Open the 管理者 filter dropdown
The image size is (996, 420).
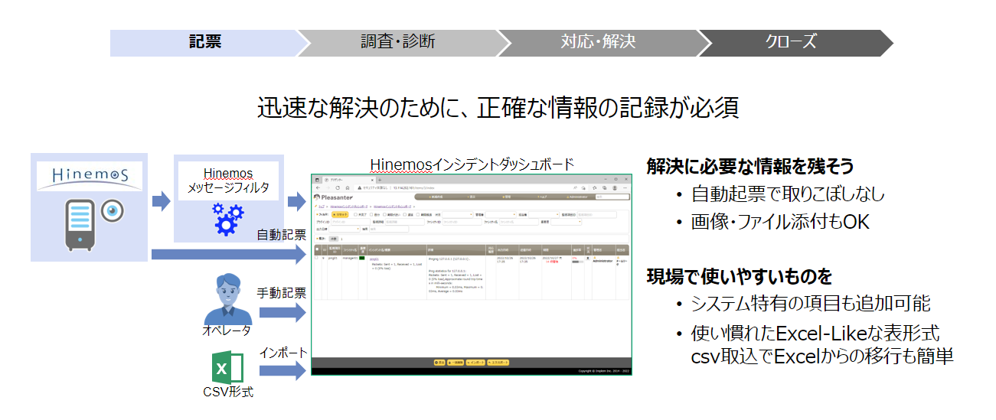point(501,215)
